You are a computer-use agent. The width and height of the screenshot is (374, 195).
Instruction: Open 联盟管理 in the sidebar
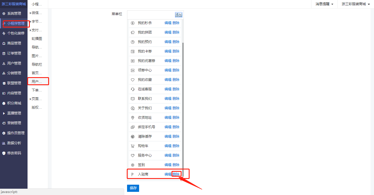tap(14, 83)
